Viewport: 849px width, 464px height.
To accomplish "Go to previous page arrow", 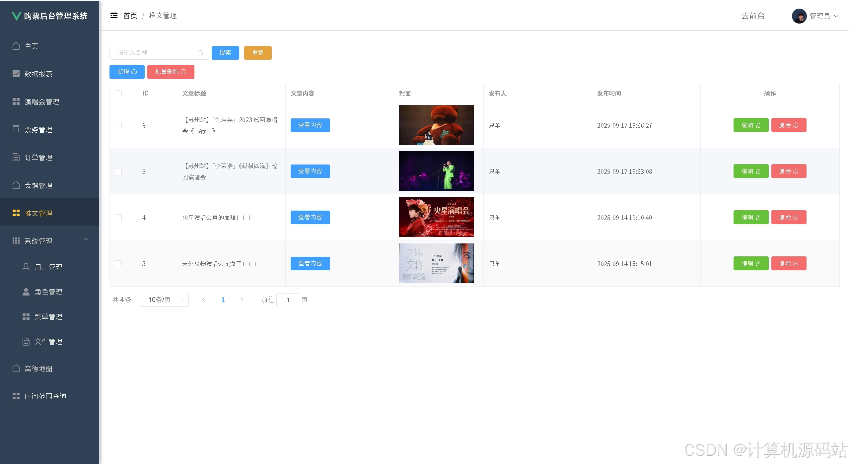I will click(x=203, y=299).
